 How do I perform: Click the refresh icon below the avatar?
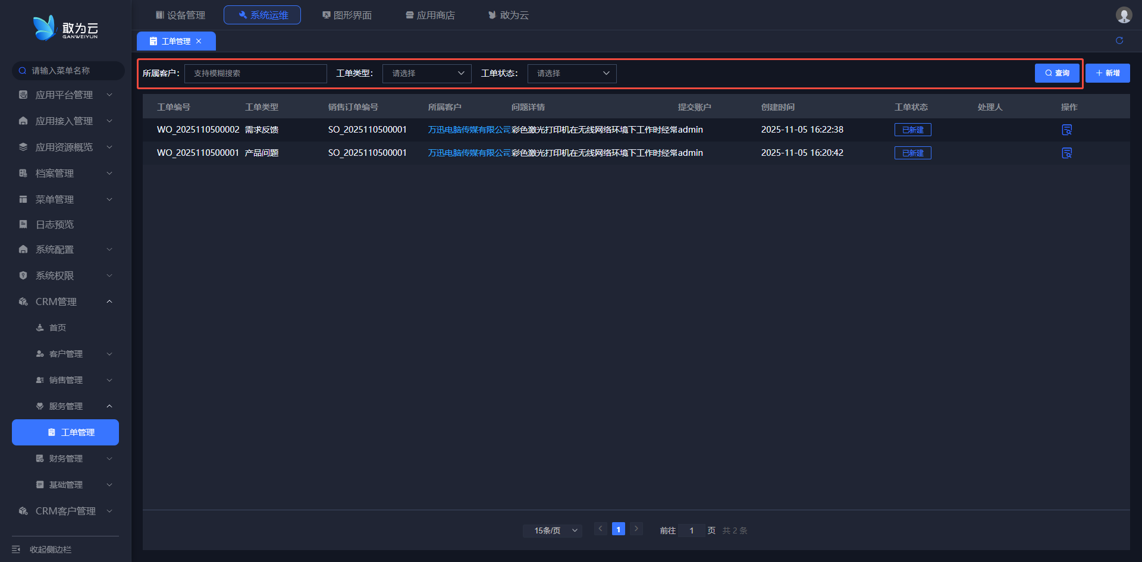(1119, 40)
